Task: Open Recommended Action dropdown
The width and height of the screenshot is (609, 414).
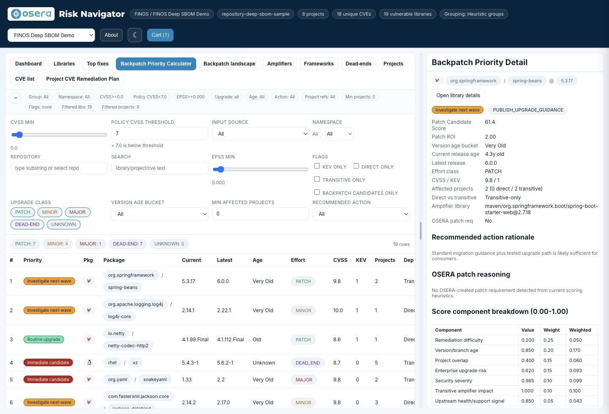Action: point(361,214)
